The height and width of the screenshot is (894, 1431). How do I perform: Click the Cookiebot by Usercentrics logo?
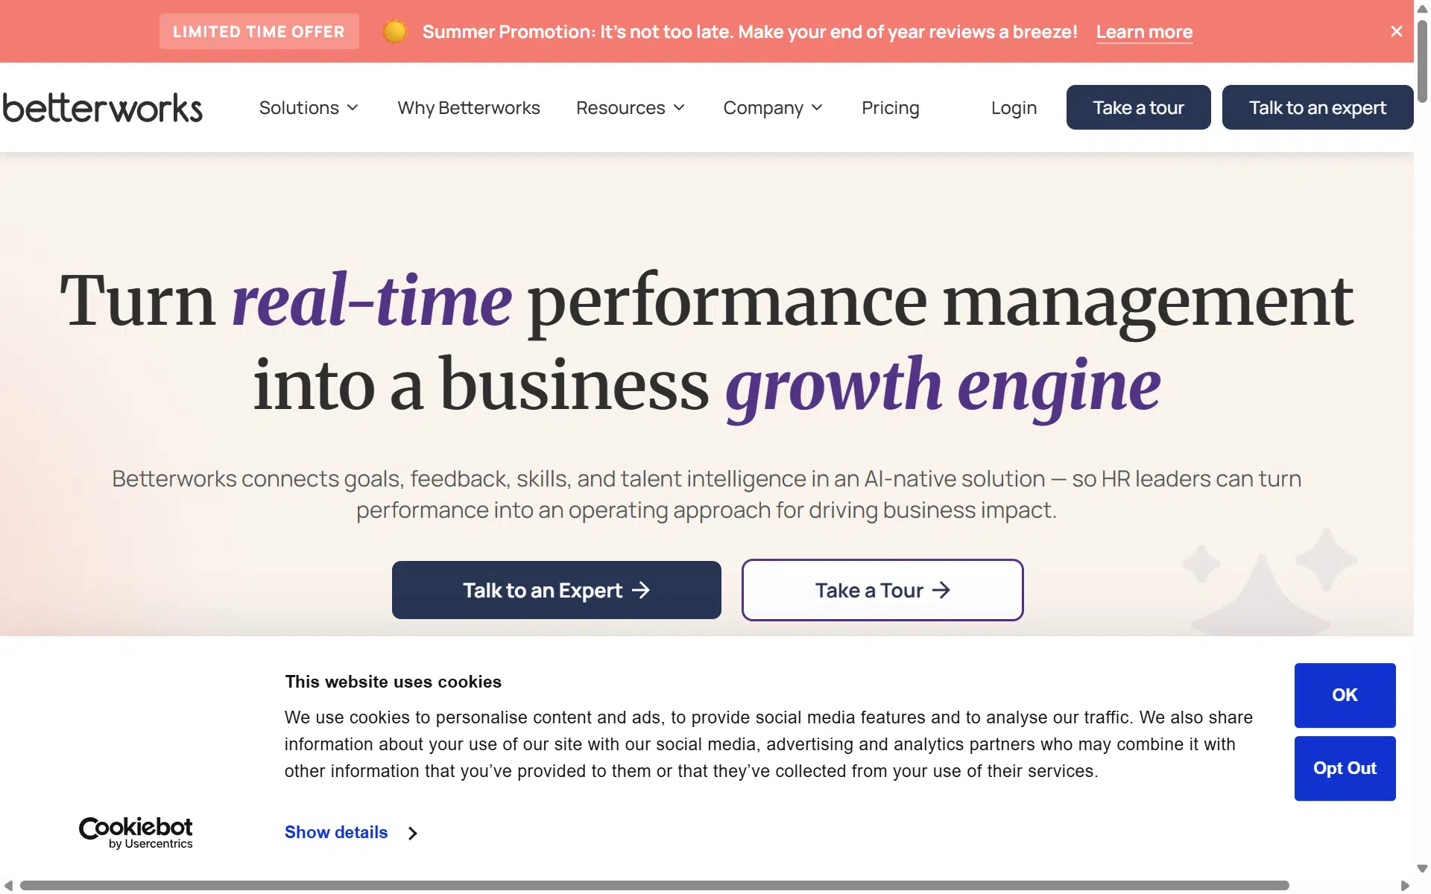(x=136, y=832)
